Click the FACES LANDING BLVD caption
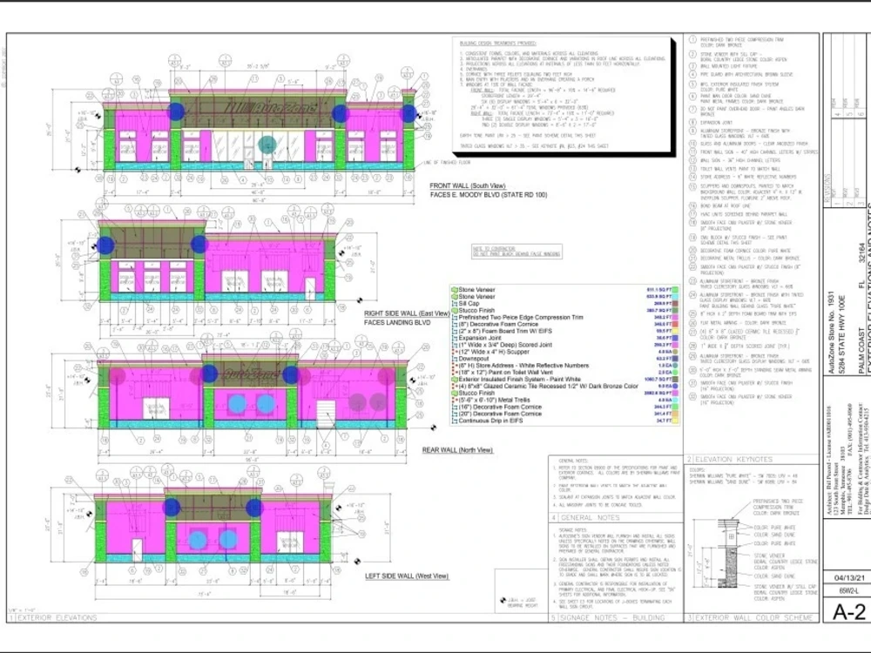The width and height of the screenshot is (871, 653). click(397, 323)
